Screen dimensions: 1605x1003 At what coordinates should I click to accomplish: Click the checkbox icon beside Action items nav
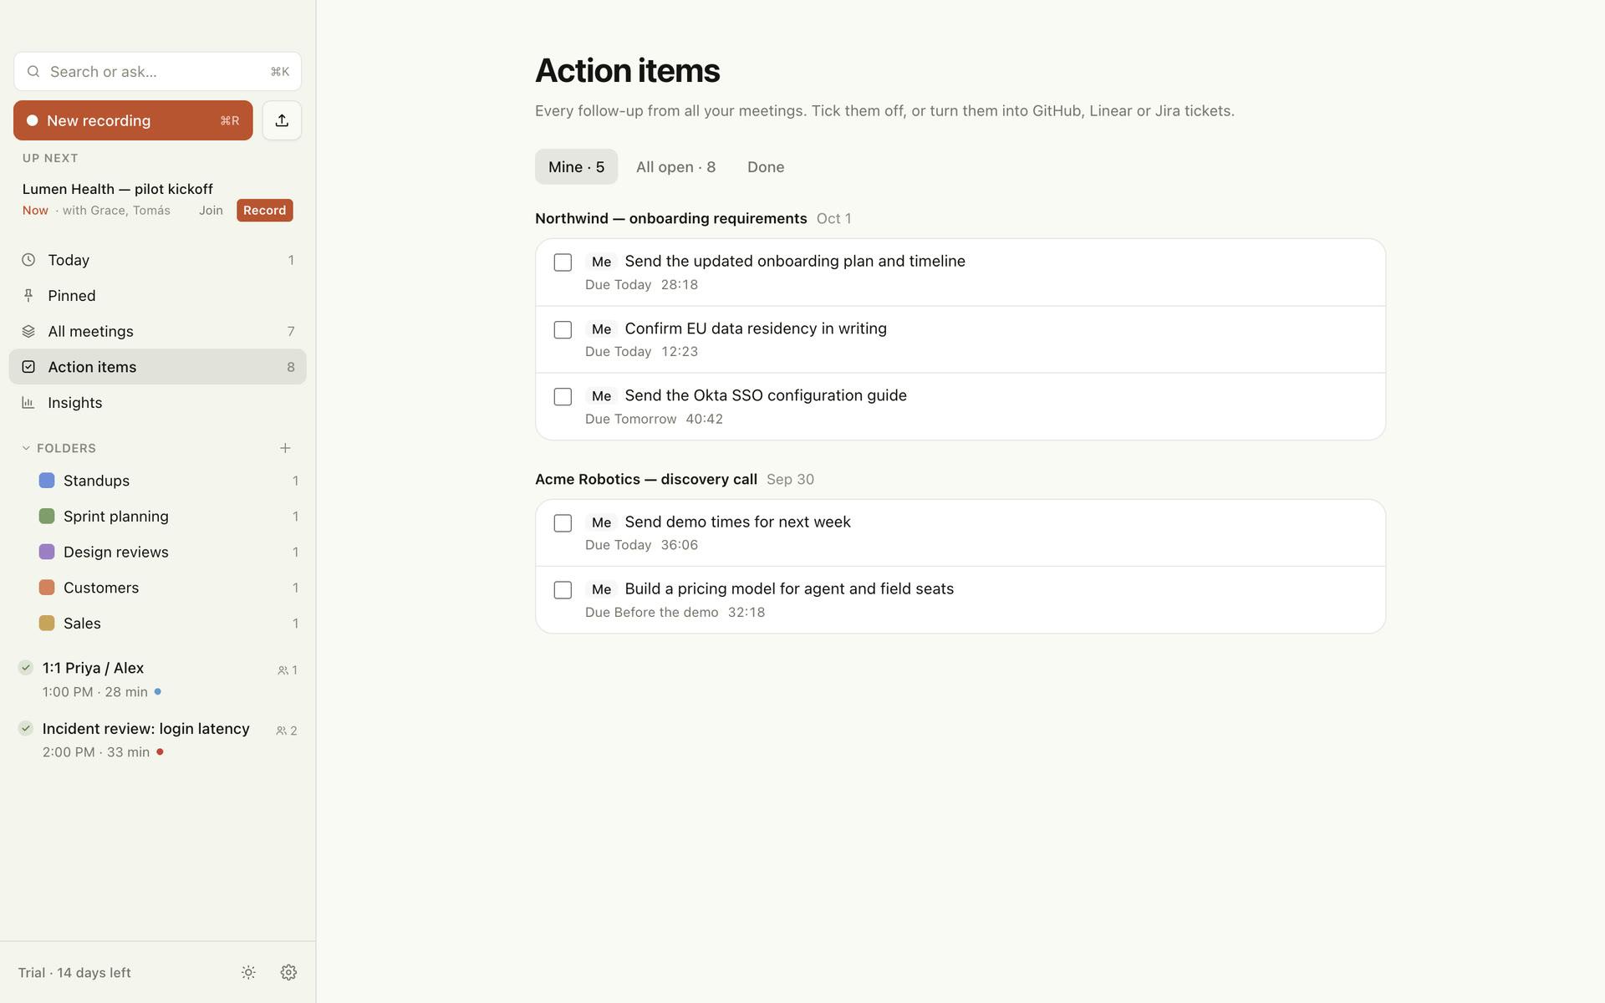[x=28, y=367]
